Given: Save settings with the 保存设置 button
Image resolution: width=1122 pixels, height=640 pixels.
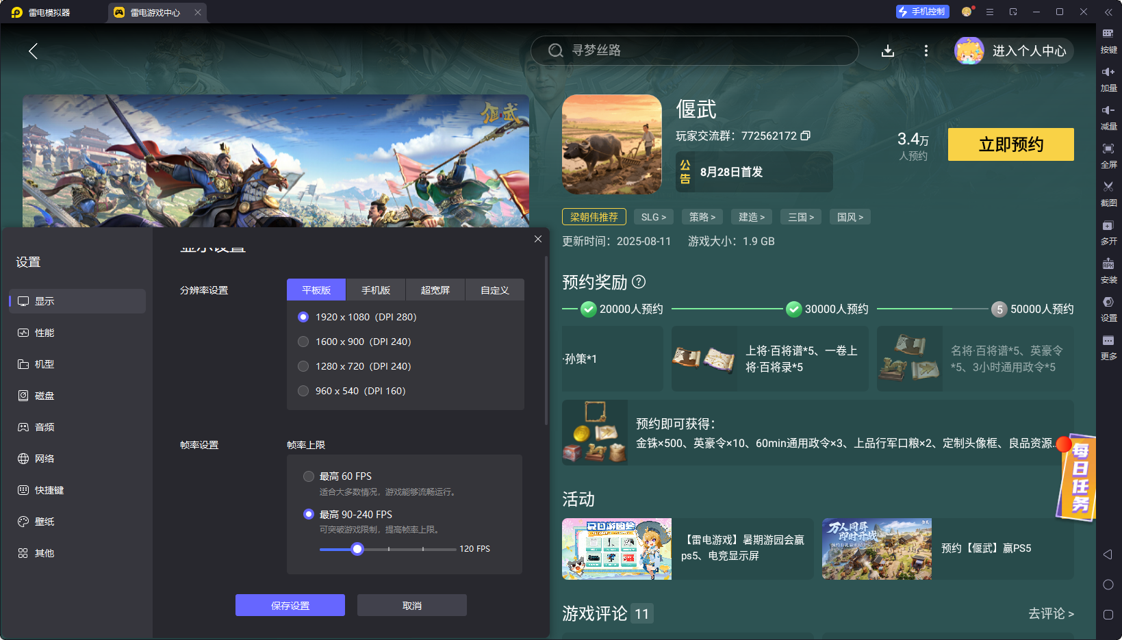Looking at the screenshot, I should tap(290, 605).
